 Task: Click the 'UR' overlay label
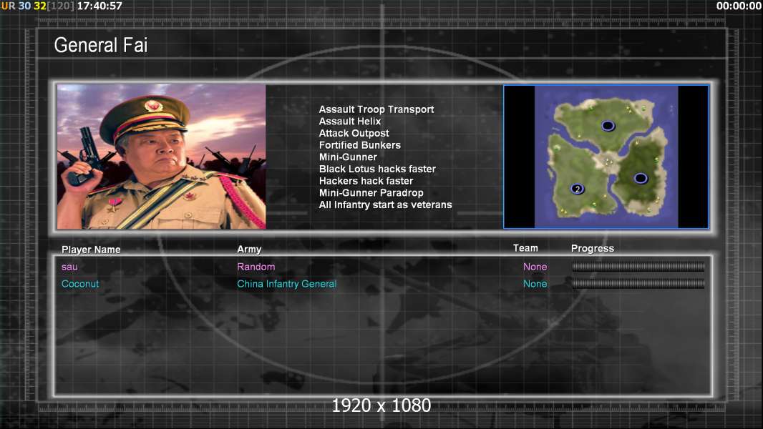(9, 6)
